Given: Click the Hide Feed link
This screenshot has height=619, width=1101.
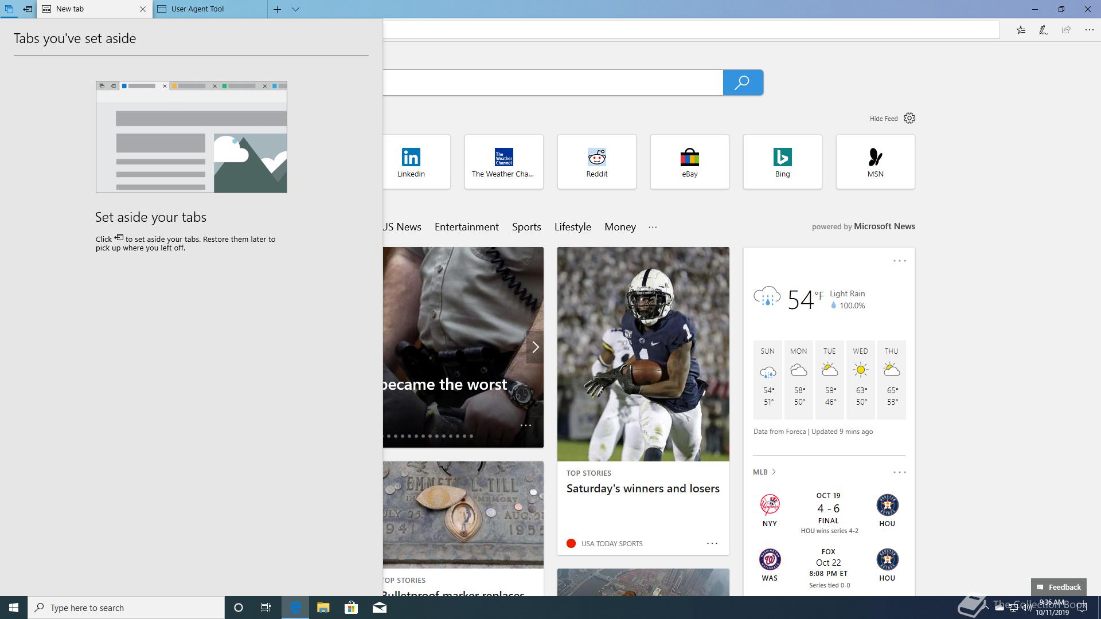Looking at the screenshot, I should point(883,119).
